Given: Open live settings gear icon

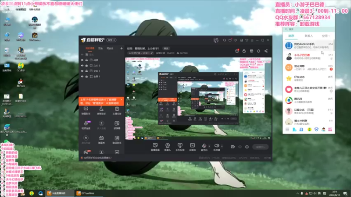Looking at the screenshot, I should coord(247,147).
